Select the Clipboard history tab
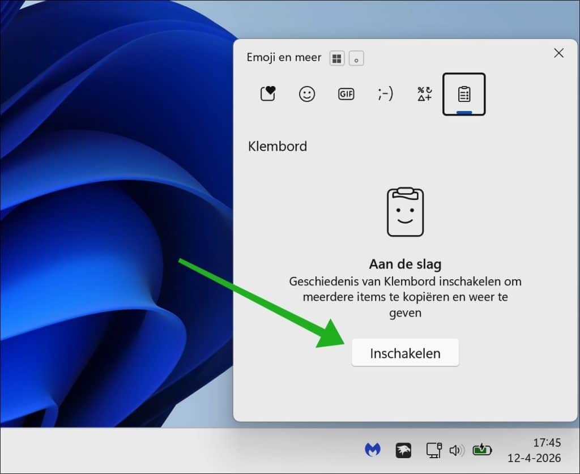The image size is (580, 474). click(x=464, y=94)
